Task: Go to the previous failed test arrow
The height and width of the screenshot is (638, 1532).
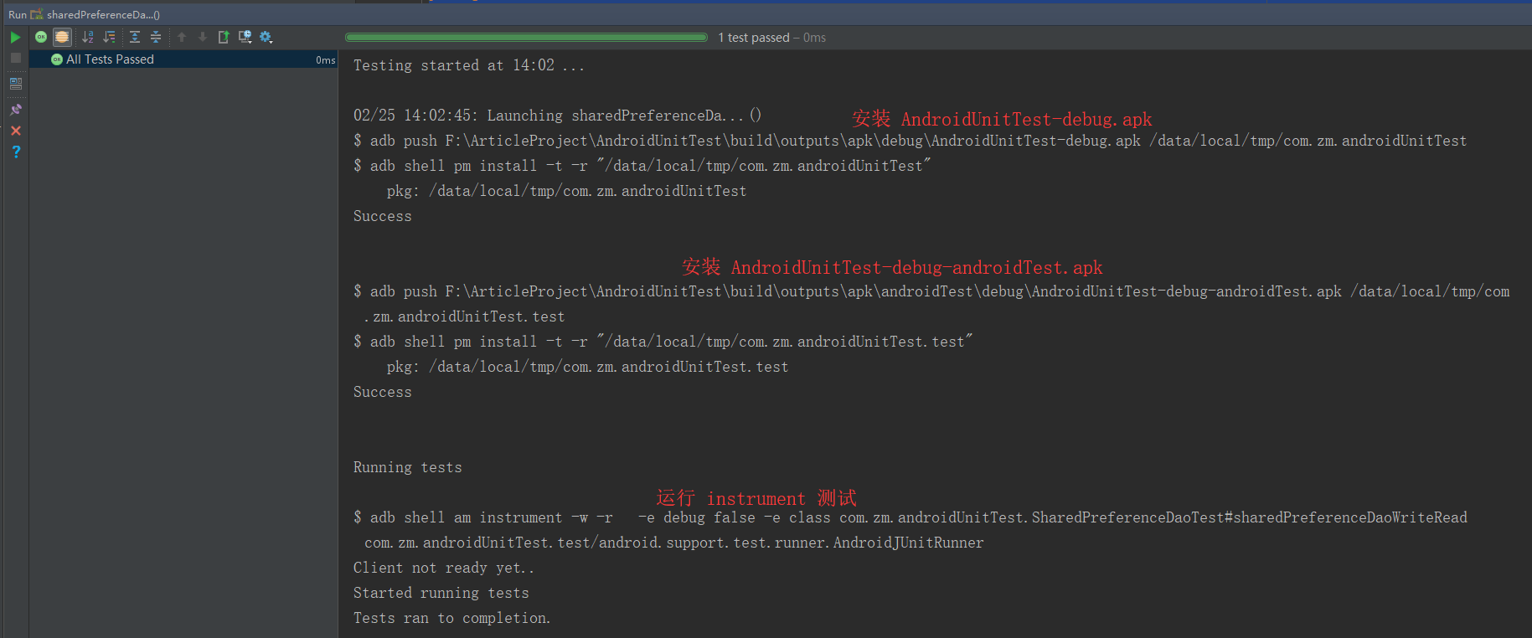Action: click(182, 37)
